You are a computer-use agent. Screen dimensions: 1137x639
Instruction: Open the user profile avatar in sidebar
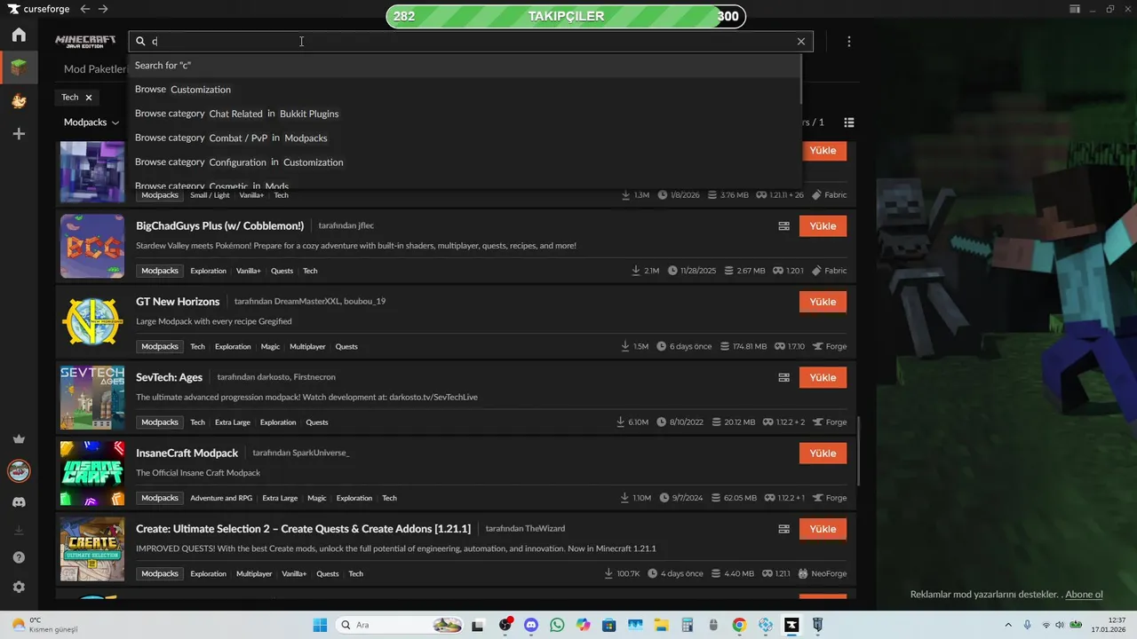(19, 470)
